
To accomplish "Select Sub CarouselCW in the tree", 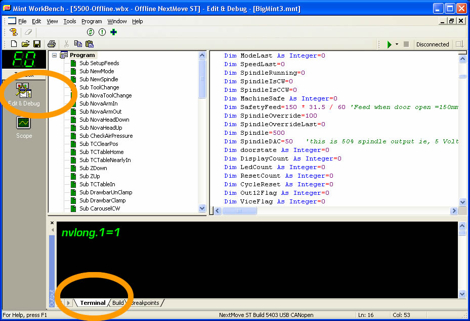I will pos(100,208).
